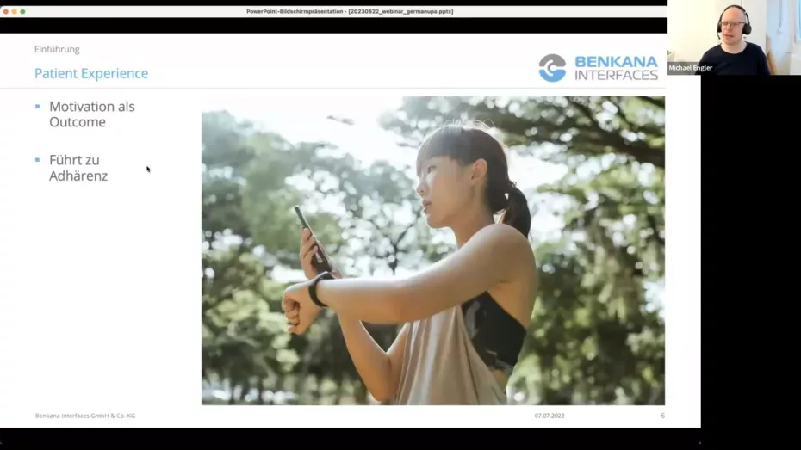Image resolution: width=801 pixels, height=450 pixels.
Task: Click the Motivation als Outcome bullet text
Action: 91,114
